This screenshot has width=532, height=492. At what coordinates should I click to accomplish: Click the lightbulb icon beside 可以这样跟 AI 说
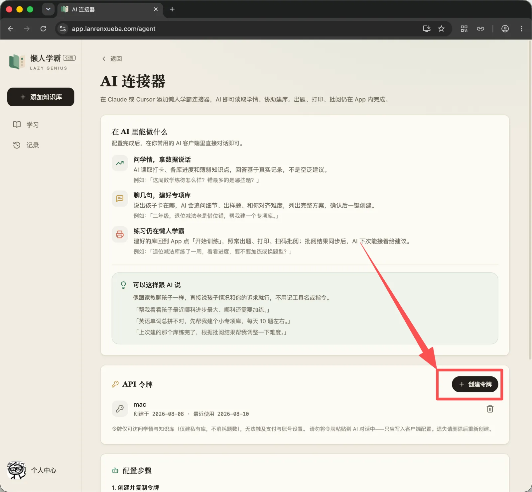[x=123, y=285]
